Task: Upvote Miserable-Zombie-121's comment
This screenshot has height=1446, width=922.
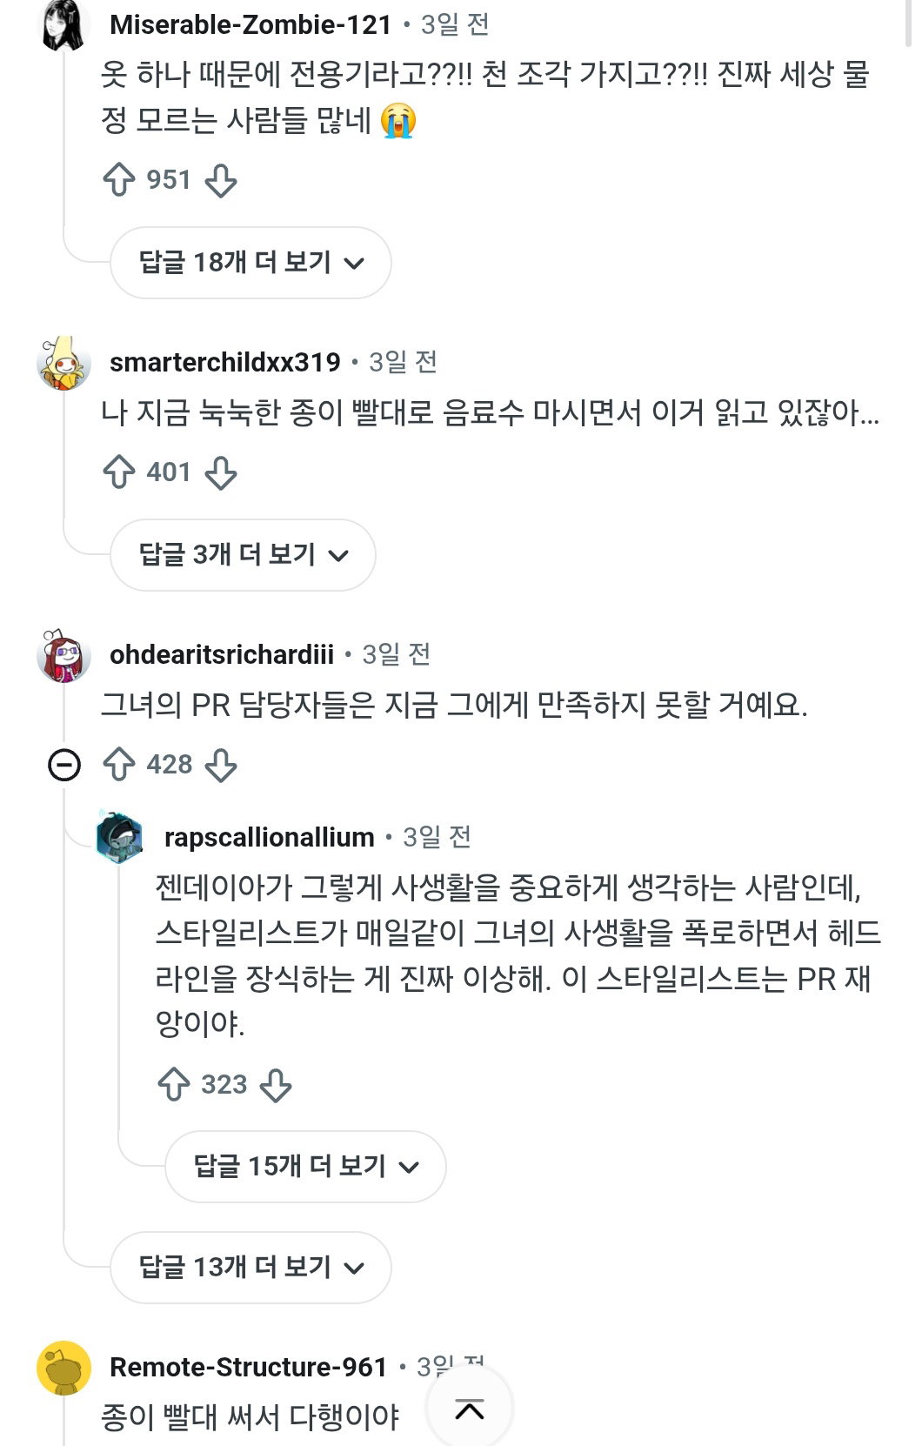Action: click(119, 180)
